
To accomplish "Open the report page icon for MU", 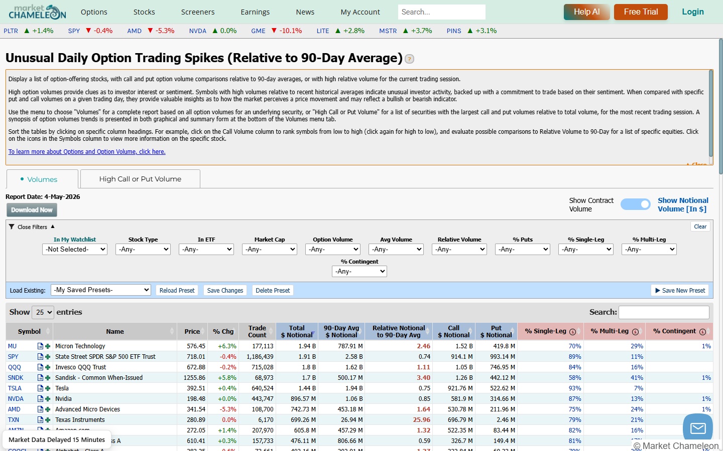I will pos(40,346).
